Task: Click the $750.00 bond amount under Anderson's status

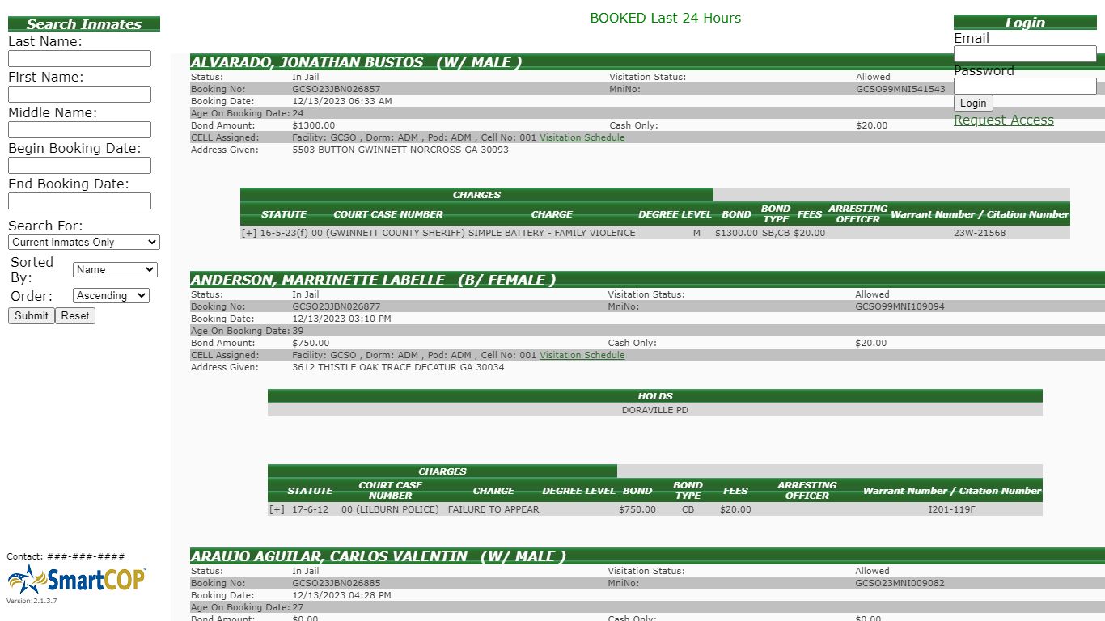Action: click(x=311, y=343)
